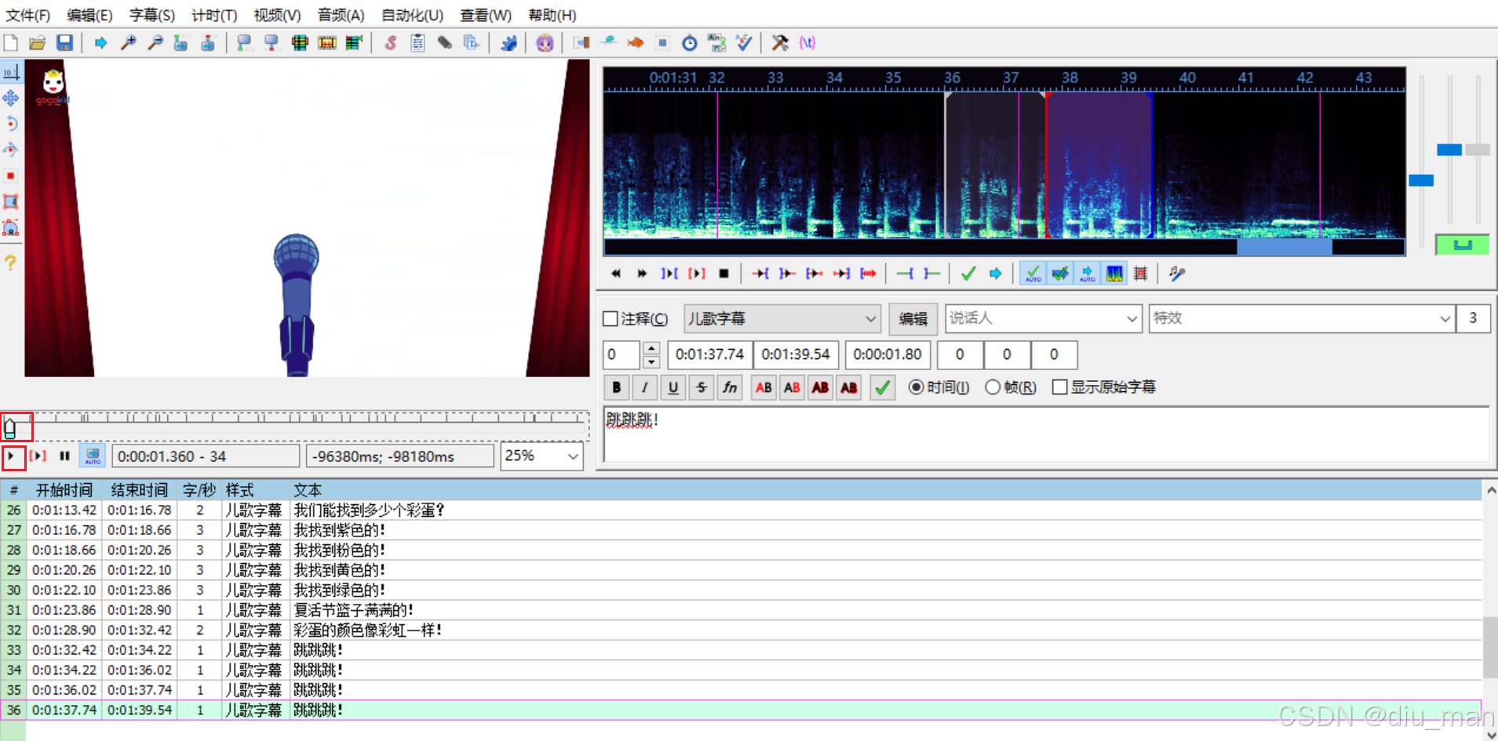Open Automation manager puzzle icon
This screenshot has width=1498, height=741.
[x=508, y=43]
